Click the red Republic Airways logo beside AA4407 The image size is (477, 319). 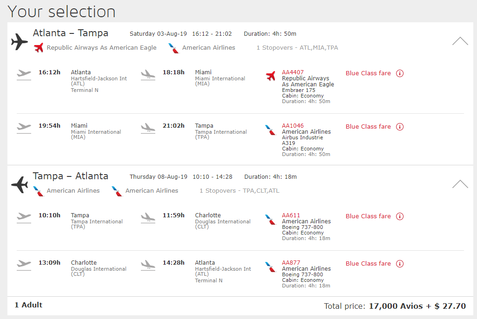[271, 76]
